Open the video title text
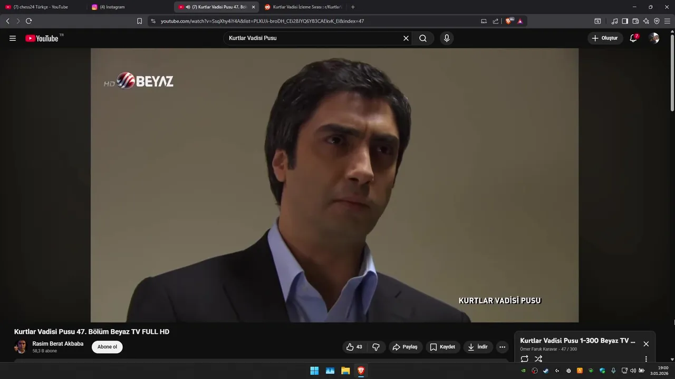This screenshot has height=379, width=675. (x=92, y=332)
